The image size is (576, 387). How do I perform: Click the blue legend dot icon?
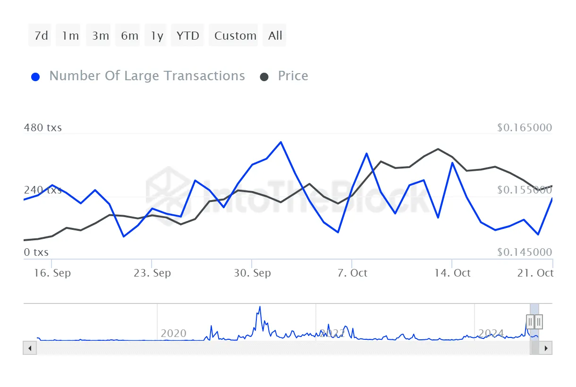pos(34,76)
